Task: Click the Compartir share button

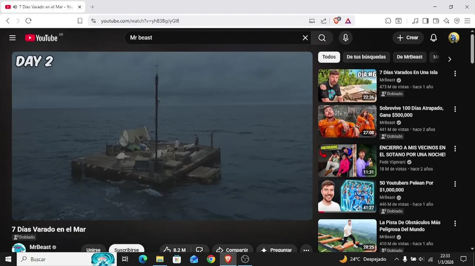Action: tap(232, 249)
